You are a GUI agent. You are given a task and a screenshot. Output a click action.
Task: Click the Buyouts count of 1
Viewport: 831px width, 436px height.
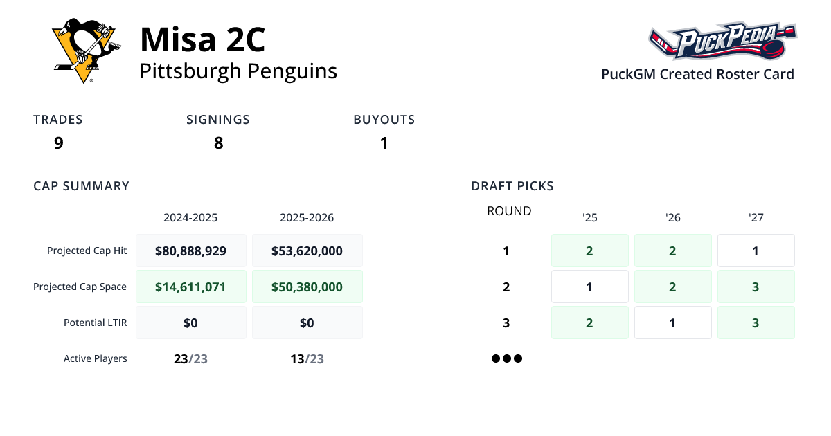pos(384,143)
